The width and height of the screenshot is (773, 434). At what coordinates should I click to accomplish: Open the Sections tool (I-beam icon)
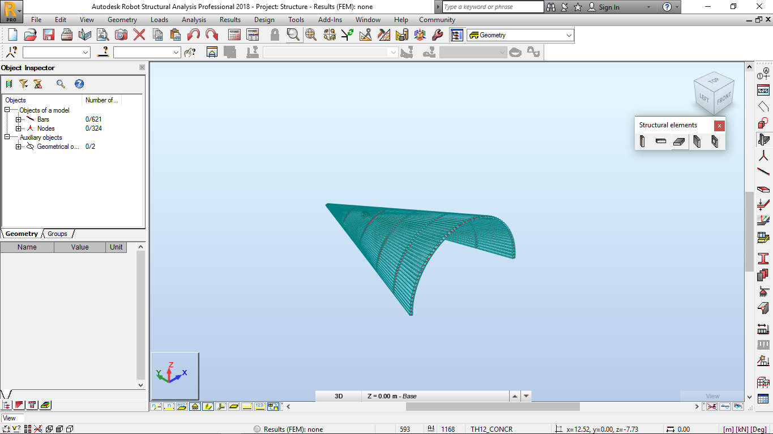(x=763, y=257)
